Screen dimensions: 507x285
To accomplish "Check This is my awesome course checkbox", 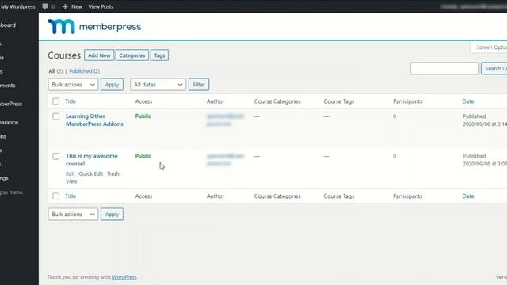I will pos(56,156).
